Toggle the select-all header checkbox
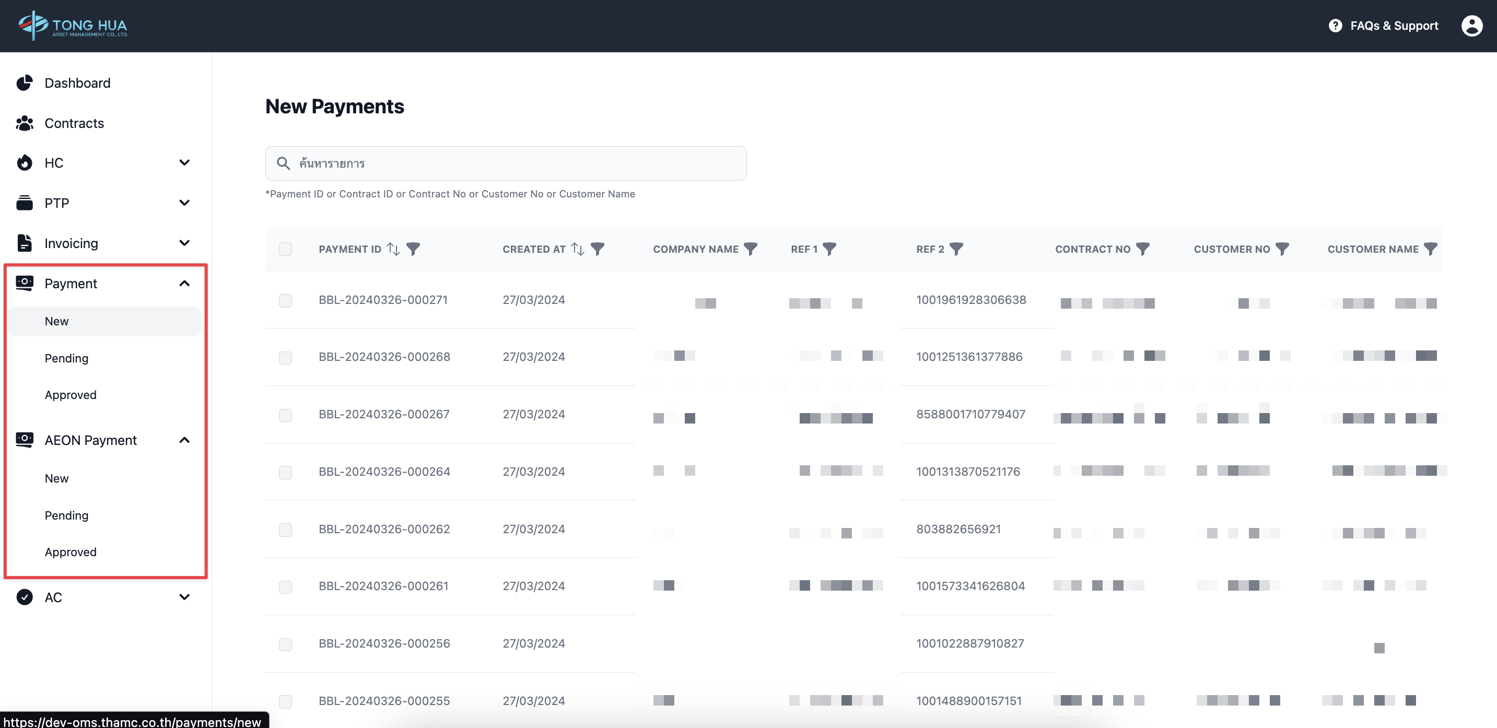The width and height of the screenshot is (1497, 728). click(x=285, y=249)
